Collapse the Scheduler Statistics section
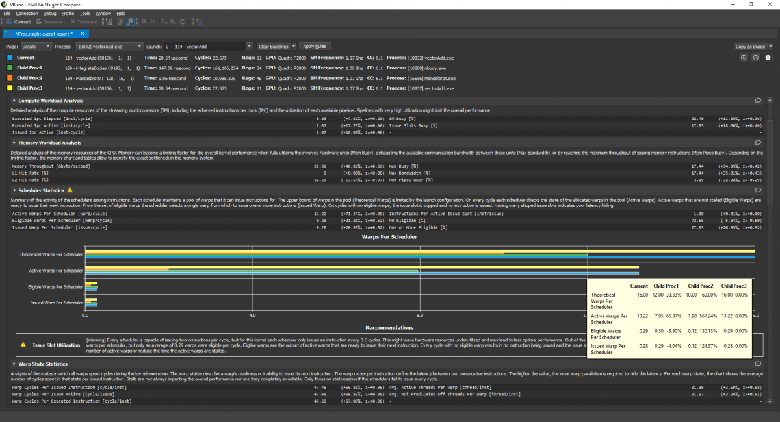 click(14, 190)
